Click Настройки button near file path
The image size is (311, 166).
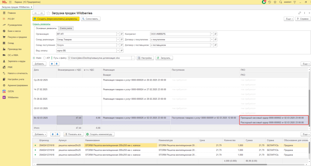coord(145,58)
